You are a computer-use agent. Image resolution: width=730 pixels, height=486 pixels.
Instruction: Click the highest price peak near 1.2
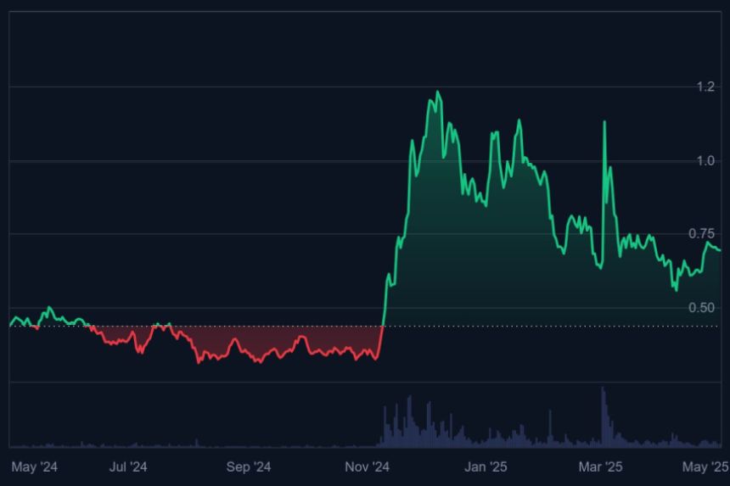coord(437,92)
